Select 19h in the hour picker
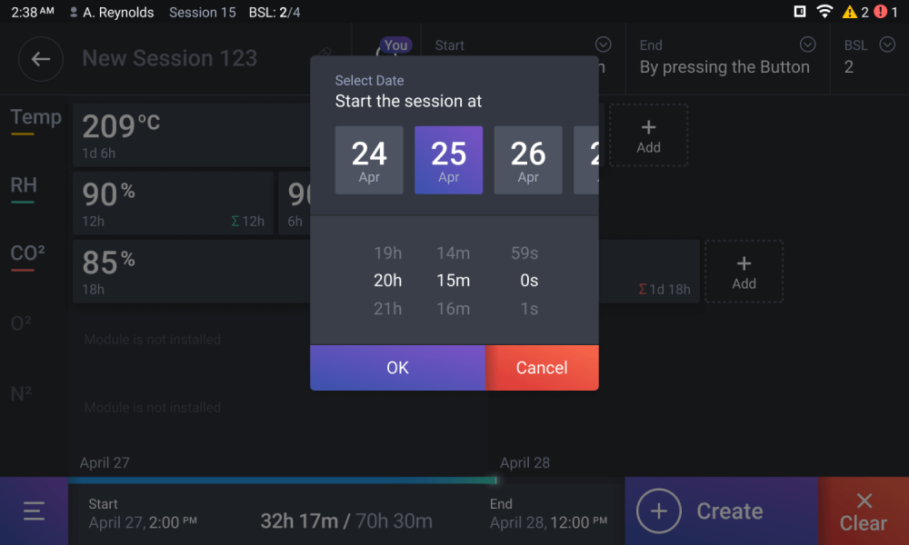909x545 pixels. pyautogui.click(x=387, y=253)
